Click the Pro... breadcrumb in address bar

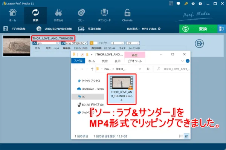click(x=107, y=69)
